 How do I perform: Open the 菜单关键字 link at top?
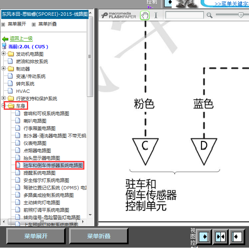232,4
